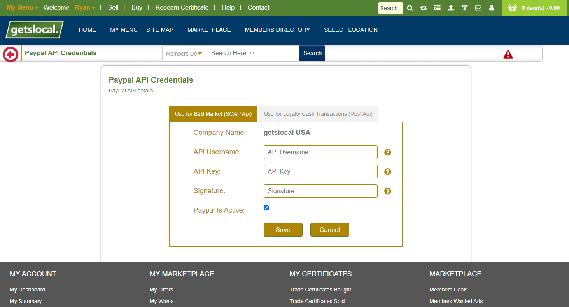Open the Ryan user dropdown
Viewport: 569px width, 307px height.
[85, 7]
